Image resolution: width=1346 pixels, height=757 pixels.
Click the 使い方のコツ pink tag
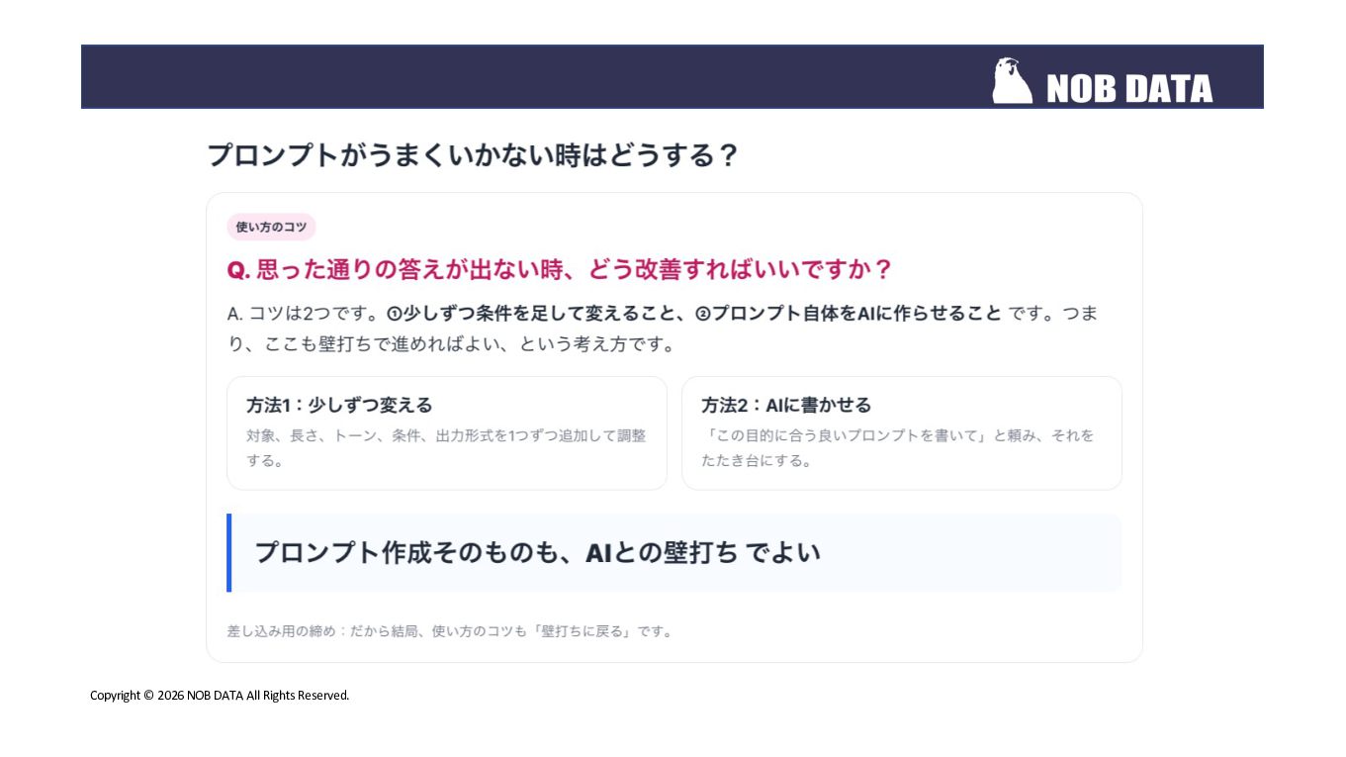pyautogui.click(x=271, y=227)
